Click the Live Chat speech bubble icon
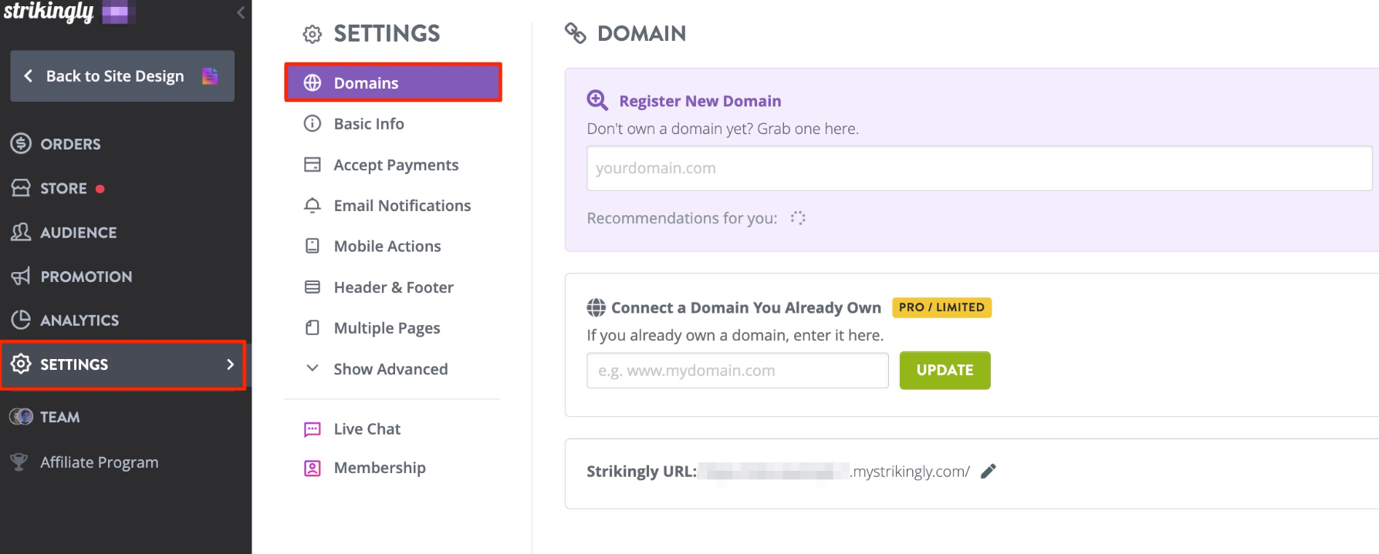 coord(313,429)
